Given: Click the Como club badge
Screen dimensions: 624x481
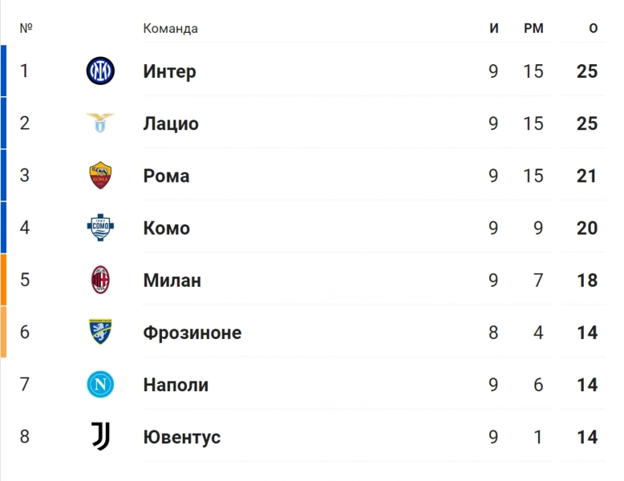Looking at the screenshot, I should (x=100, y=227).
